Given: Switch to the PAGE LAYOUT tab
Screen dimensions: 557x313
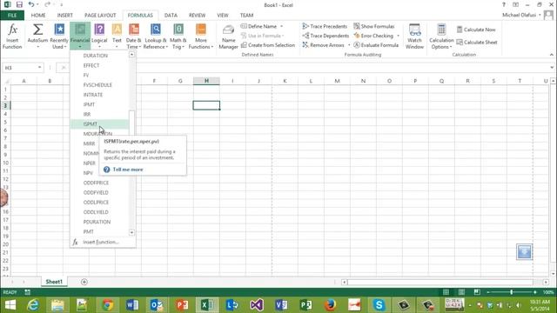Looking at the screenshot, I should 100,16.
